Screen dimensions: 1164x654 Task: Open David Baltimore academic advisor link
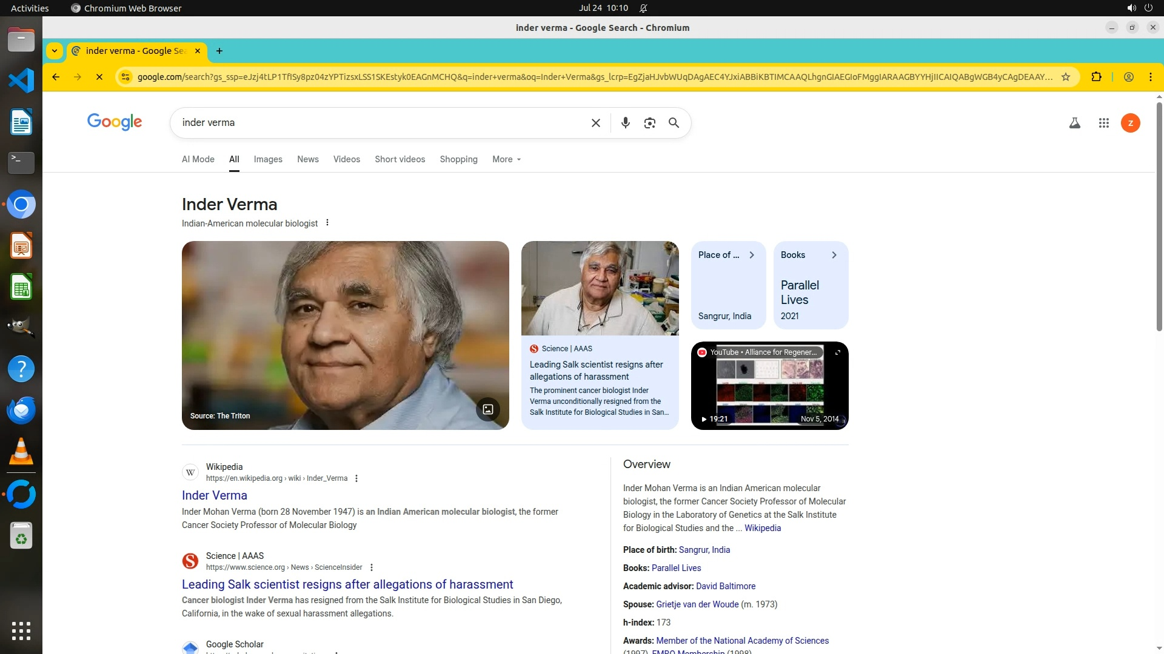click(x=725, y=586)
